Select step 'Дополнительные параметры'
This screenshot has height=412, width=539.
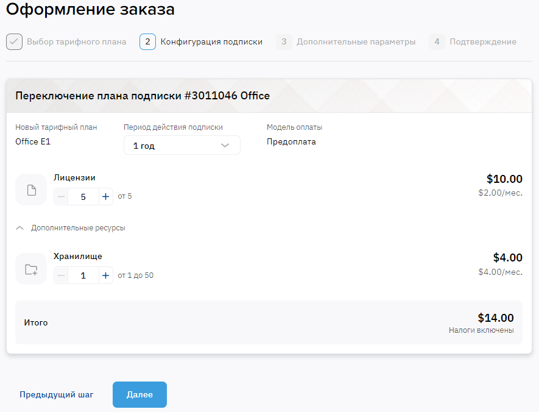(x=356, y=41)
